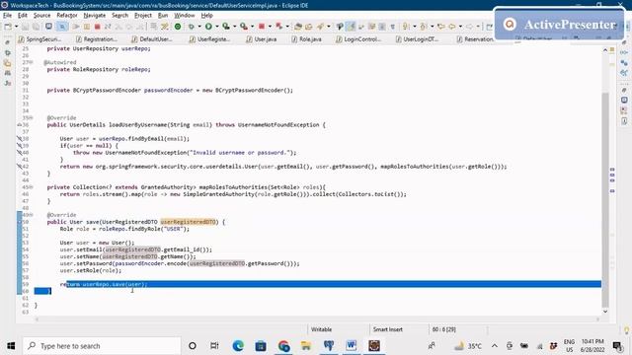Viewport: 632px width, 355px height.
Task: Switch to the UserLoginDT... editor tab
Action: pos(417,39)
